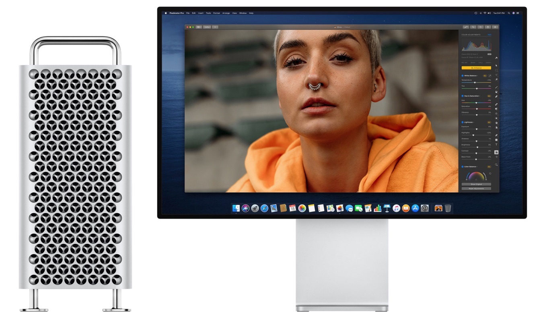Click Show Original button
547x320 pixels.
click(x=476, y=184)
